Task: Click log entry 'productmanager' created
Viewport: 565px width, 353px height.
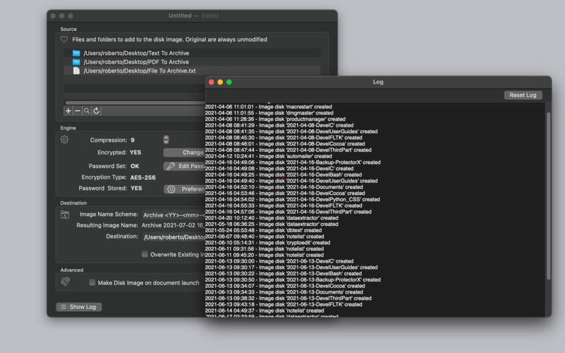Action: click(275, 119)
